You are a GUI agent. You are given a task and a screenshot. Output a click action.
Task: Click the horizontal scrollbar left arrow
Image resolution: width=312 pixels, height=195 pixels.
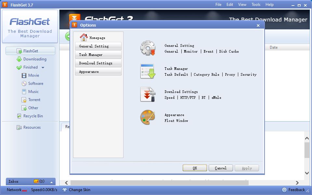[x=66, y=183]
